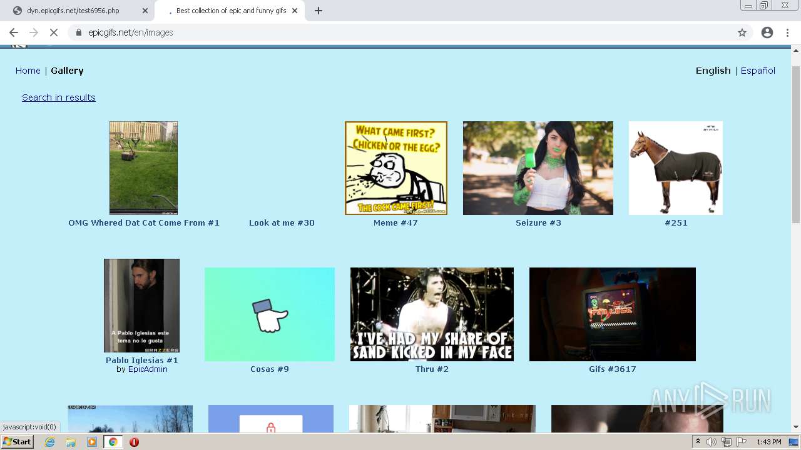This screenshot has width=801, height=450.
Task: Open the retro TV game thumbnail
Action: [613, 314]
